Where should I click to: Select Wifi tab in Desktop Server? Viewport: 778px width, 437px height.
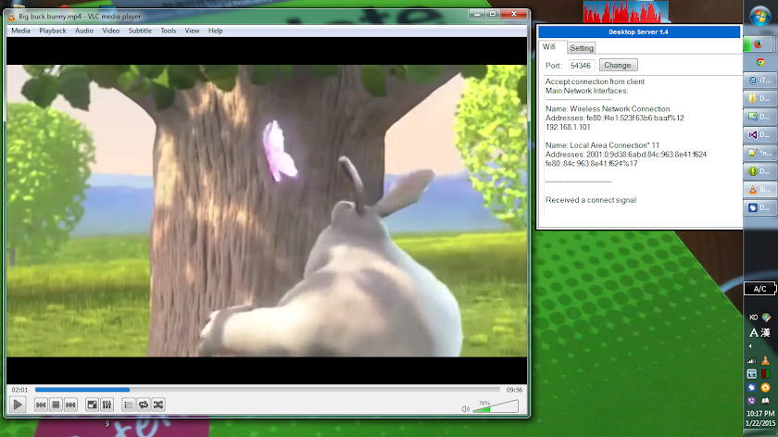(x=548, y=47)
